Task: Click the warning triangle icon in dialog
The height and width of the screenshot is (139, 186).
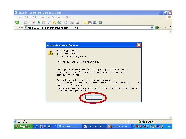Action: (x=51, y=52)
